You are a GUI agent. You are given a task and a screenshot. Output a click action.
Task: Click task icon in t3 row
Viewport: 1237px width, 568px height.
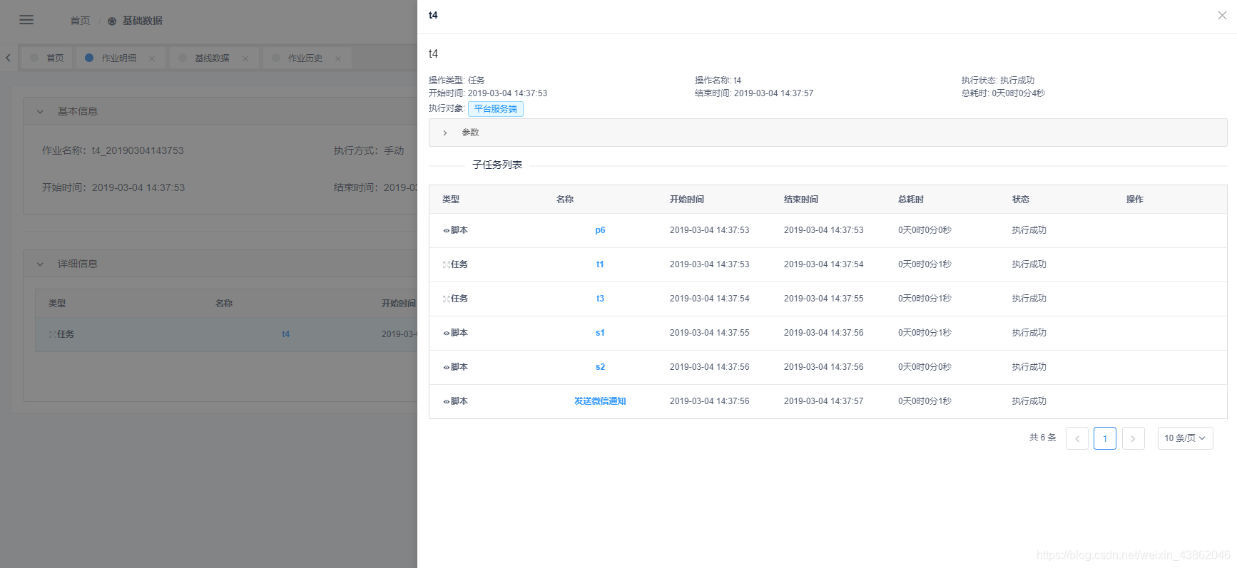point(447,299)
